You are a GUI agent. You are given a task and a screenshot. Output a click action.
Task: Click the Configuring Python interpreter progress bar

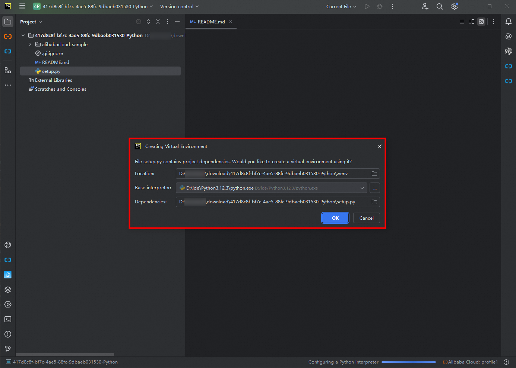[409, 362]
